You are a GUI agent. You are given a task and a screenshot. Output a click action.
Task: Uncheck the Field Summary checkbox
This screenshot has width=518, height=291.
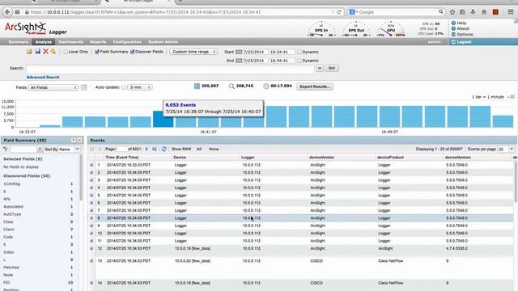97,52
